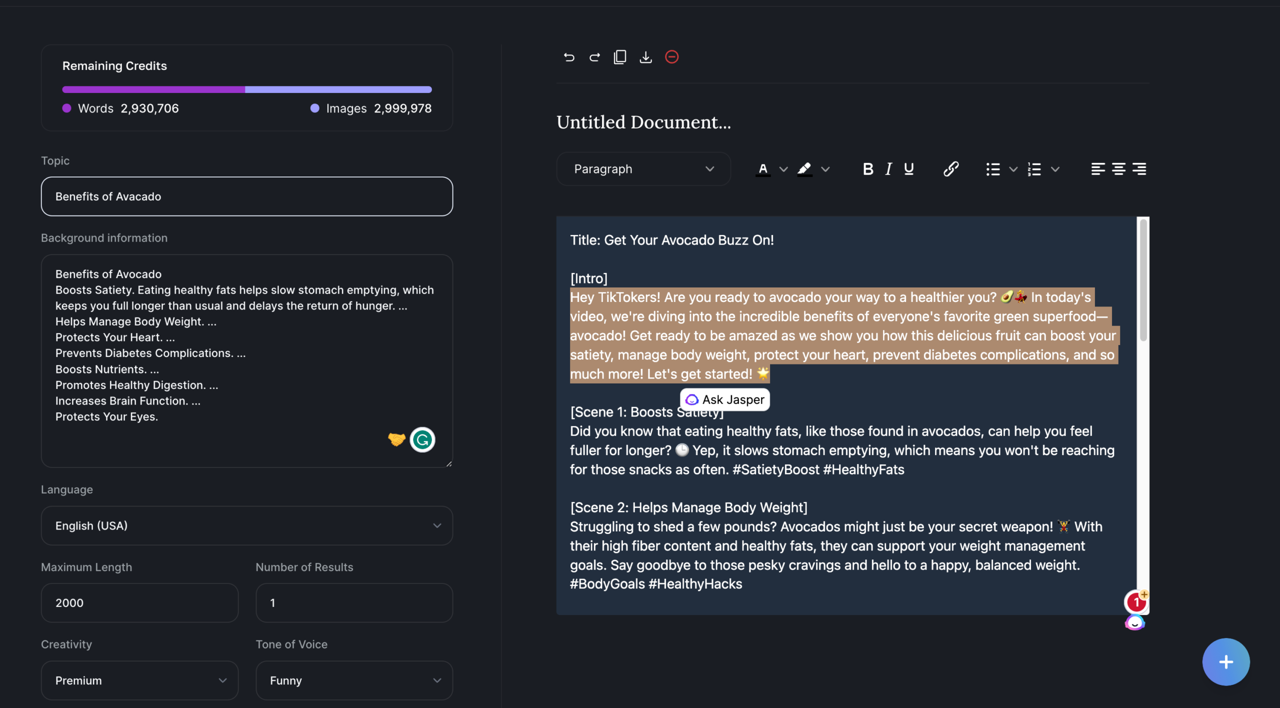Copy document with the clipboard icon
This screenshot has width=1280, height=708.
(620, 57)
